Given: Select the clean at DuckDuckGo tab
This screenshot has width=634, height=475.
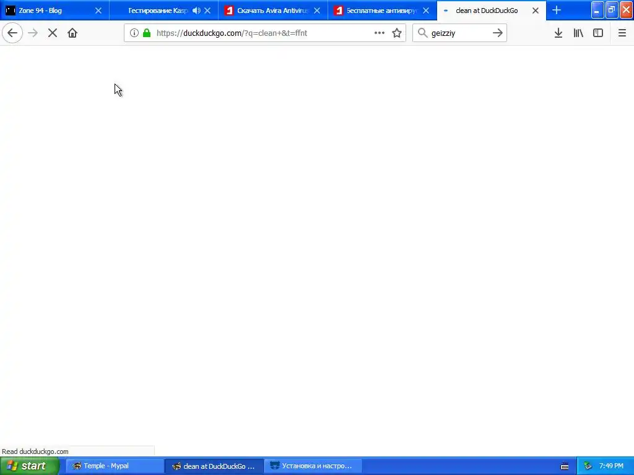Looking at the screenshot, I should point(491,10).
